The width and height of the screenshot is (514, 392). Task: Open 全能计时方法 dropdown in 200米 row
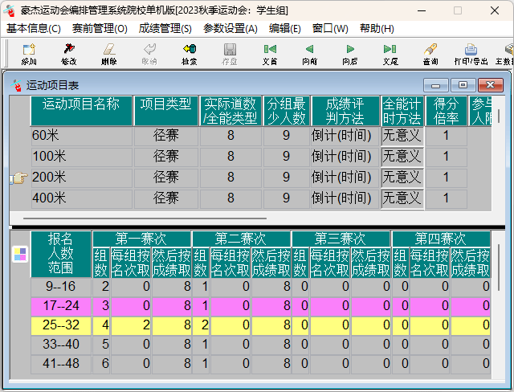point(402,178)
